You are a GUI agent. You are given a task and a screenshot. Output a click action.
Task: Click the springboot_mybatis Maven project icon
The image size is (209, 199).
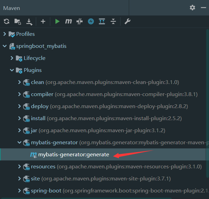coord(12,46)
